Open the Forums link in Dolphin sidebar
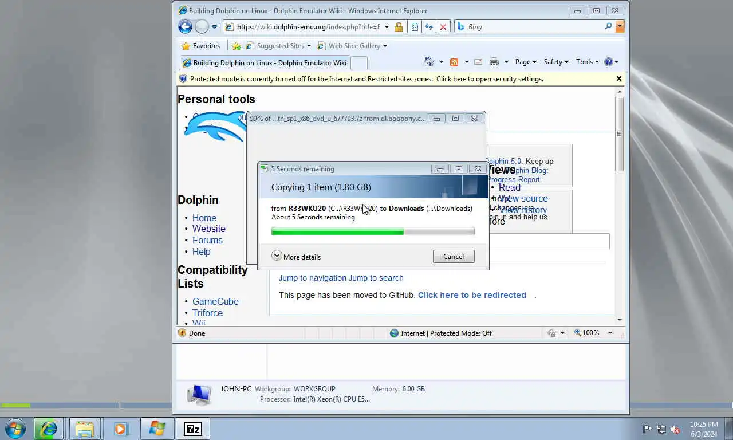The width and height of the screenshot is (733, 440). [x=207, y=240]
